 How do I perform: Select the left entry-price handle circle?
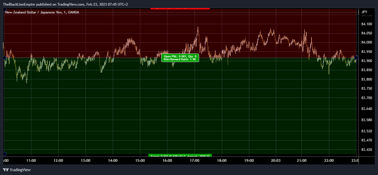(4, 58)
